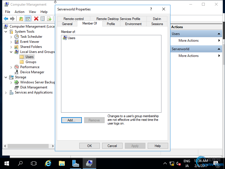Collapse the Serverworld section in Actions pane

[219, 49]
